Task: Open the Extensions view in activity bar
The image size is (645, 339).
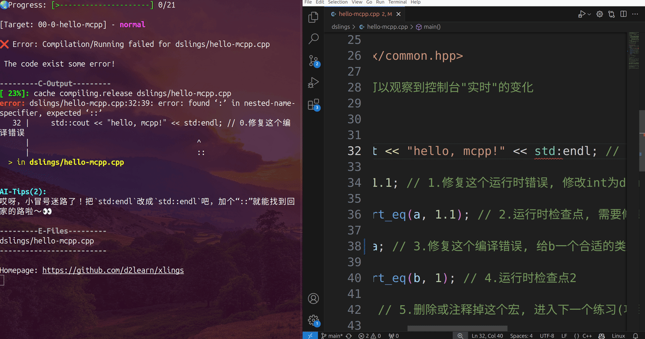Action: [313, 104]
